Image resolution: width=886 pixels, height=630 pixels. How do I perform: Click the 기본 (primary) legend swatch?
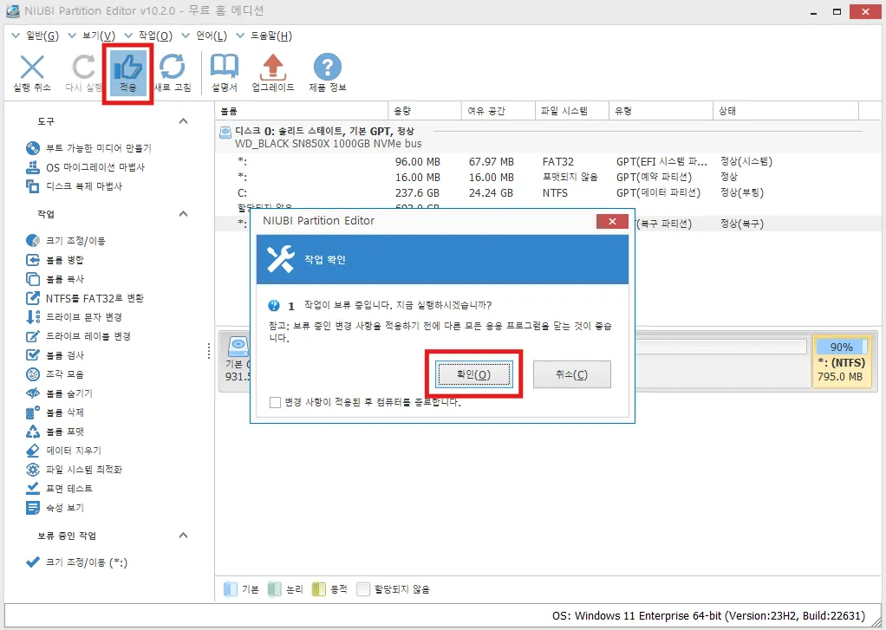(231, 589)
